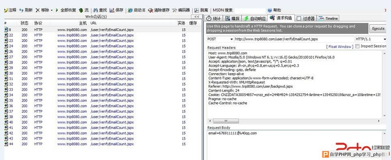Click the 启动 IE toolbar icon
The width and height of the screenshot is (391, 160).
130,10
